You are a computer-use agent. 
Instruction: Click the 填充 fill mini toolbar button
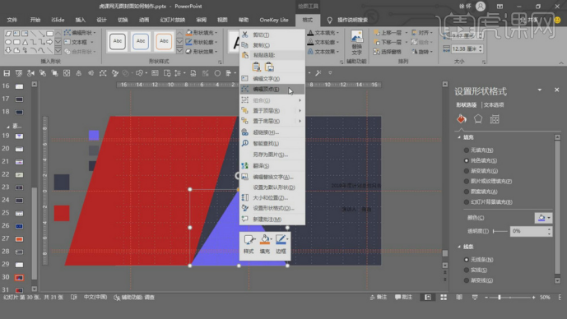[x=265, y=244]
